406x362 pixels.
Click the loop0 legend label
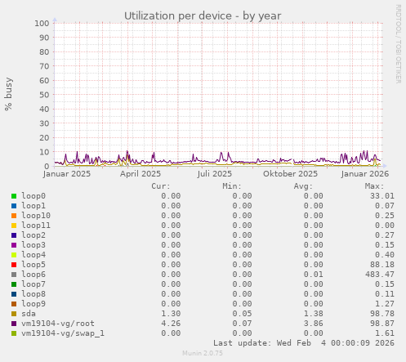(x=33, y=196)
